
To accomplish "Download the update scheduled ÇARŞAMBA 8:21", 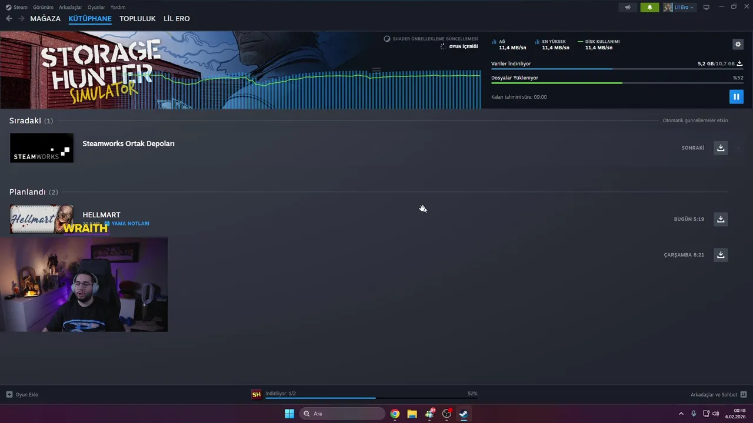I will [x=721, y=255].
